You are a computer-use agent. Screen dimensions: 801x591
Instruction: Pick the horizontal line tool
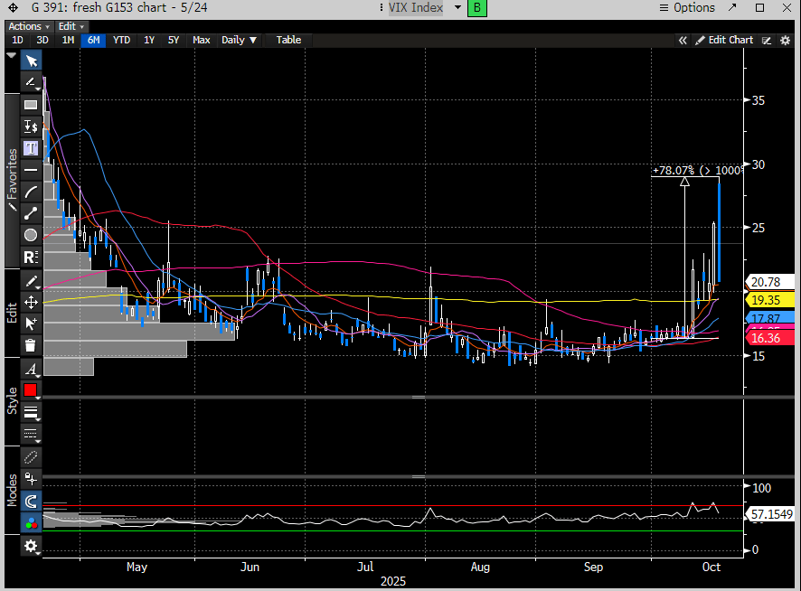coord(31,170)
